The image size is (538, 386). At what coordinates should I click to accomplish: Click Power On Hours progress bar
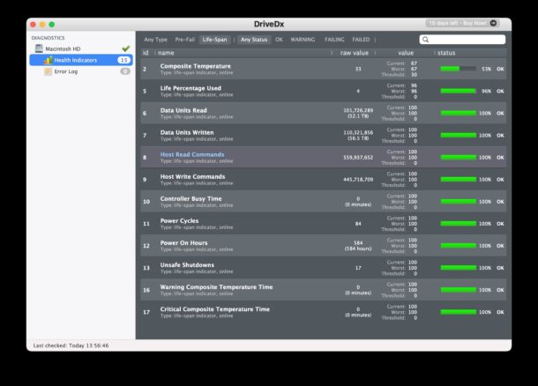coord(458,246)
